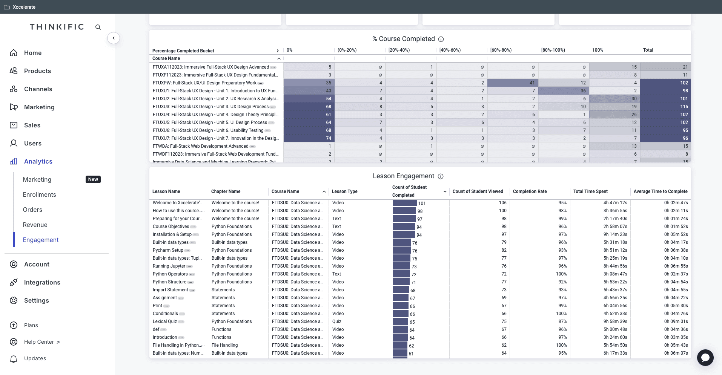The image size is (722, 375).
Task: Click the 101 bar for Welcome to Xccelerate
Action: pos(404,203)
